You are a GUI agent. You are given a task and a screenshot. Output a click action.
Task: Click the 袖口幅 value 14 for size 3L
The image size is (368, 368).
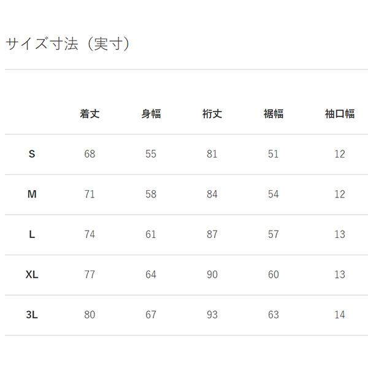coord(340,315)
